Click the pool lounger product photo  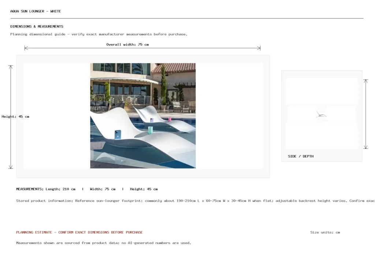click(143, 116)
